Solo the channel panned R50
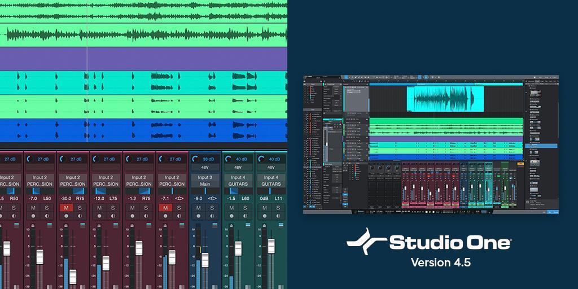 point(14,208)
